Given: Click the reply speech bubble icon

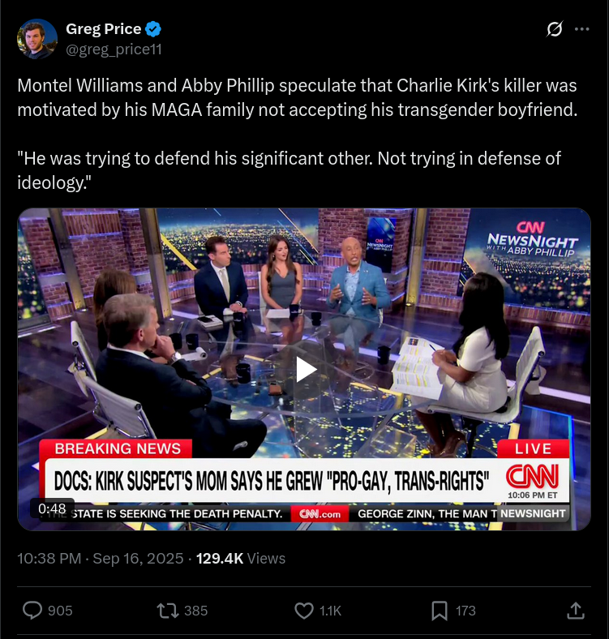Looking at the screenshot, I should pyautogui.click(x=32, y=611).
